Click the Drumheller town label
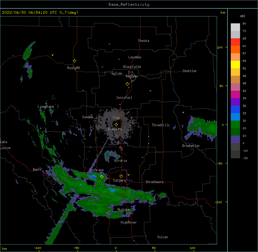The width and height of the screenshot is (258, 252). (x=191, y=146)
